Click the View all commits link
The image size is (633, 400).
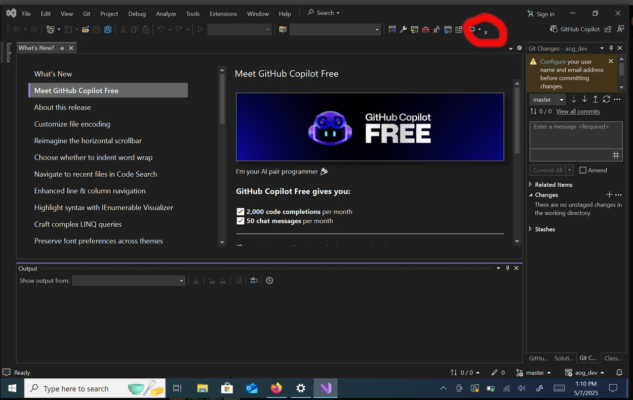[578, 111]
